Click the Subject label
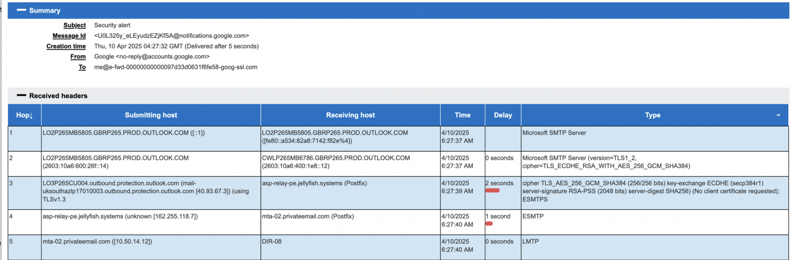Viewport: 793px width, 260px height. [x=74, y=25]
